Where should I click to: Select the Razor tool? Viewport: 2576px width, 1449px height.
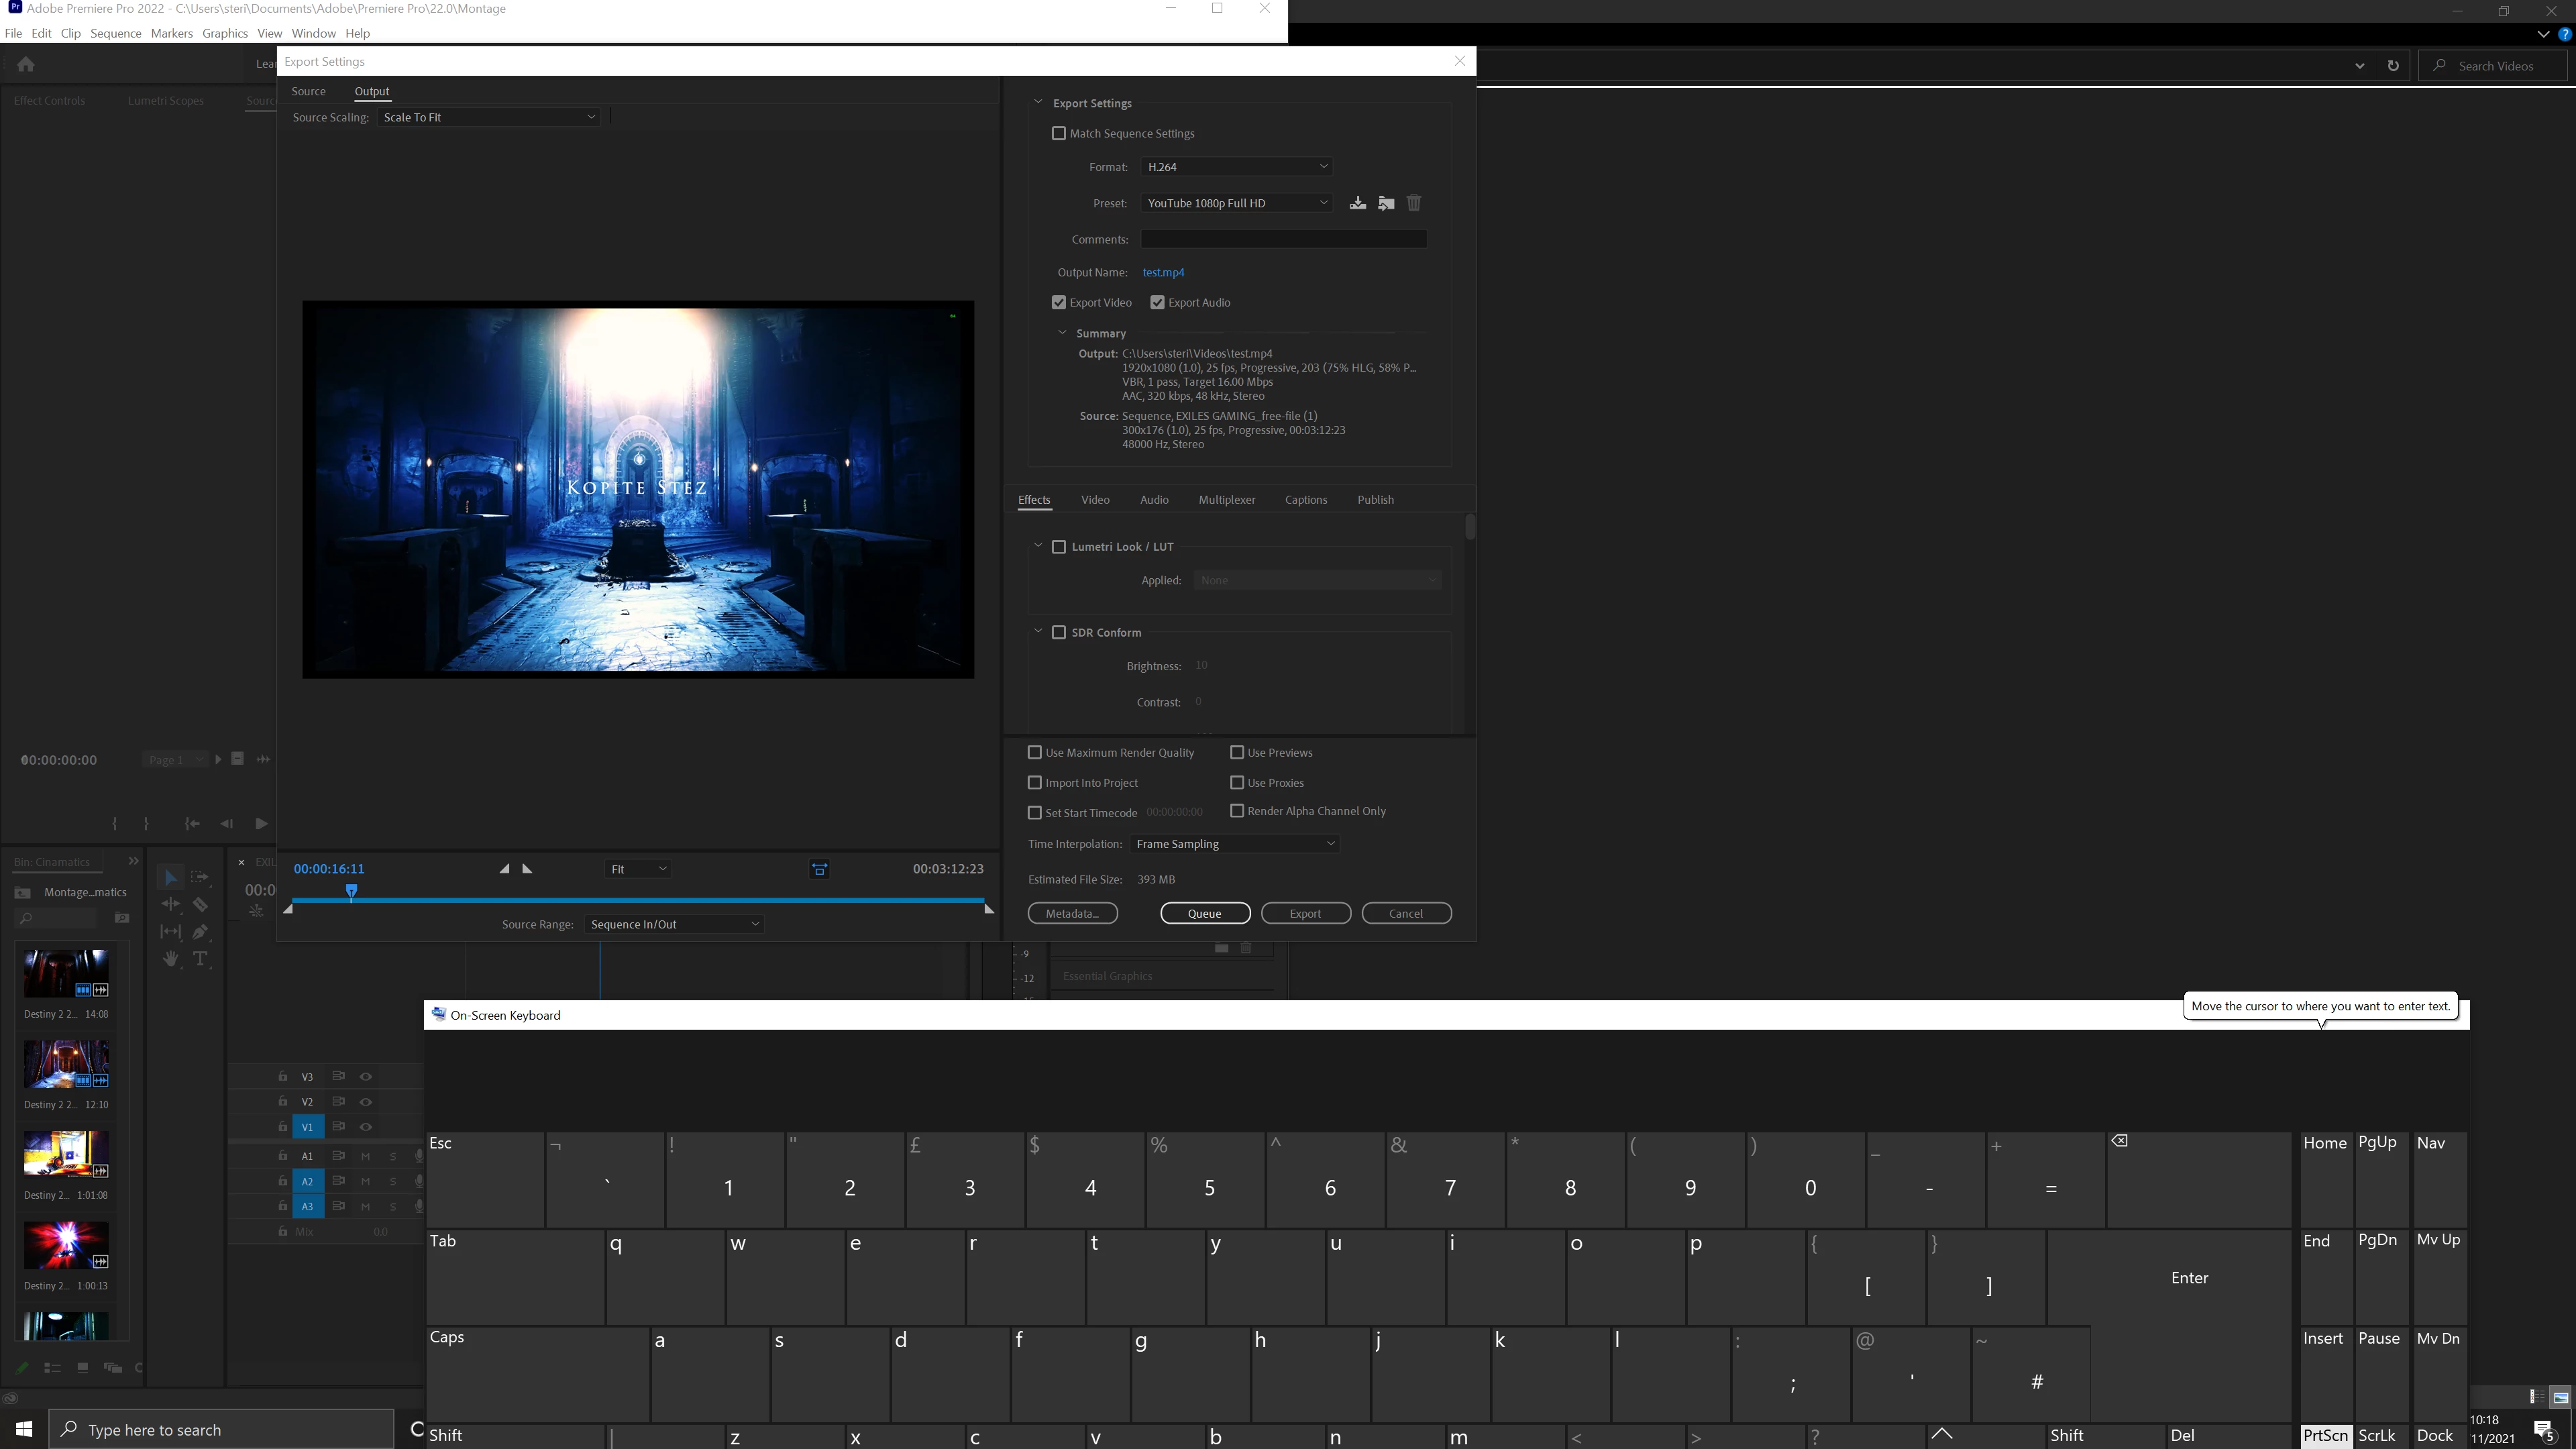click(200, 904)
